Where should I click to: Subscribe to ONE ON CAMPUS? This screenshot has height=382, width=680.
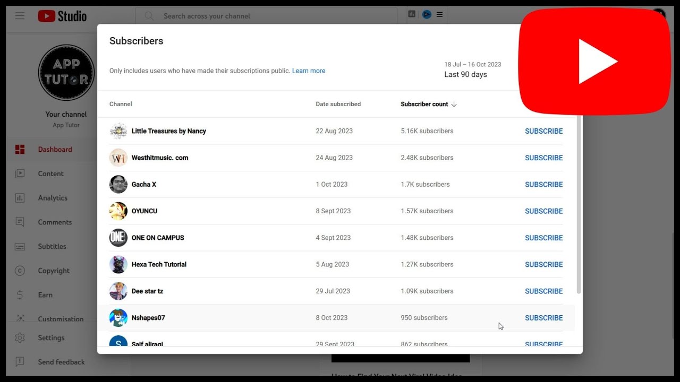click(543, 238)
